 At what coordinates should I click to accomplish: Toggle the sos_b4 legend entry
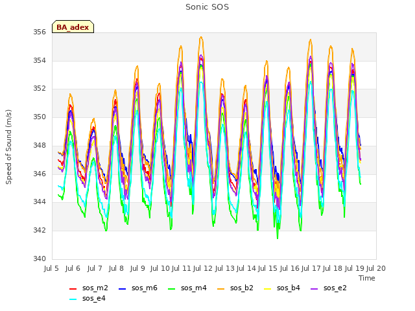(x=282, y=288)
